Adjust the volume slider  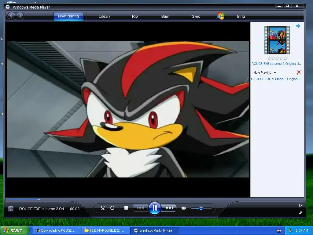pyautogui.click(x=201, y=208)
